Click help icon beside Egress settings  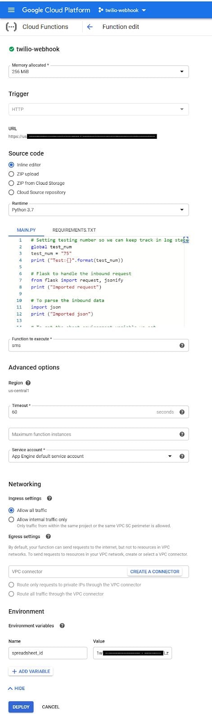(48, 536)
